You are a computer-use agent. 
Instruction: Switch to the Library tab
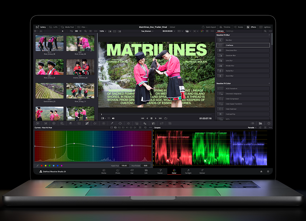pyautogui.click(x=220, y=31)
